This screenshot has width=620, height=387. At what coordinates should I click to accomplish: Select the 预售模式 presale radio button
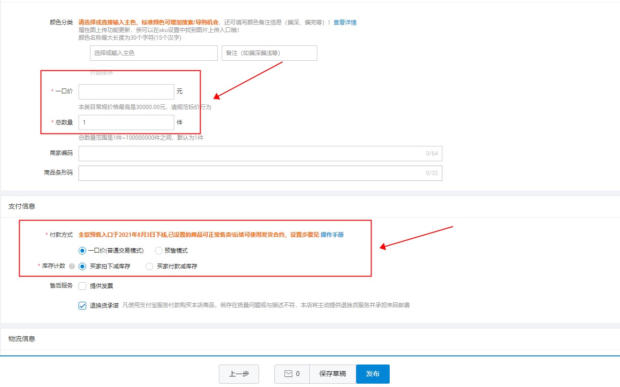click(159, 251)
